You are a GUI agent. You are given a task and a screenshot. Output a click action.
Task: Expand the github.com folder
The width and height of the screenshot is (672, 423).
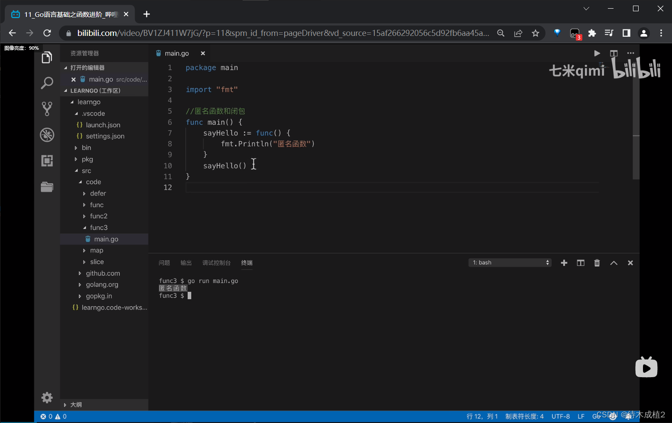104,273
